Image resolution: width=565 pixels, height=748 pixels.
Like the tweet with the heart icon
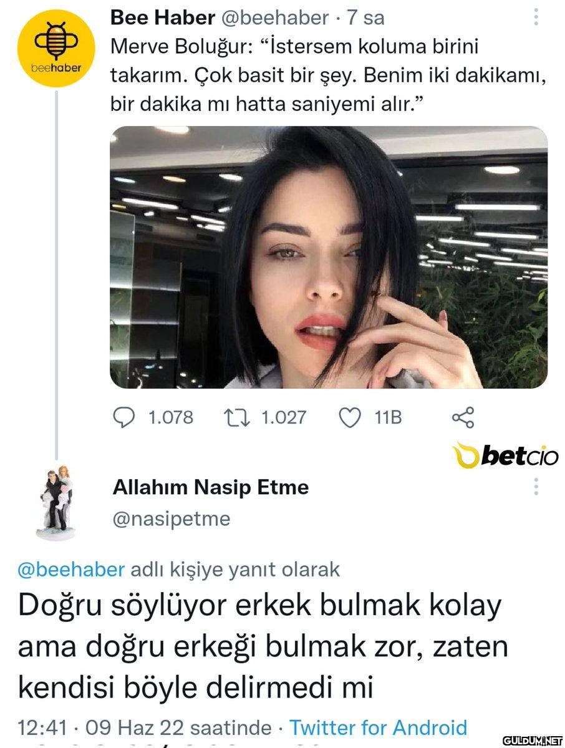pos(349,417)
